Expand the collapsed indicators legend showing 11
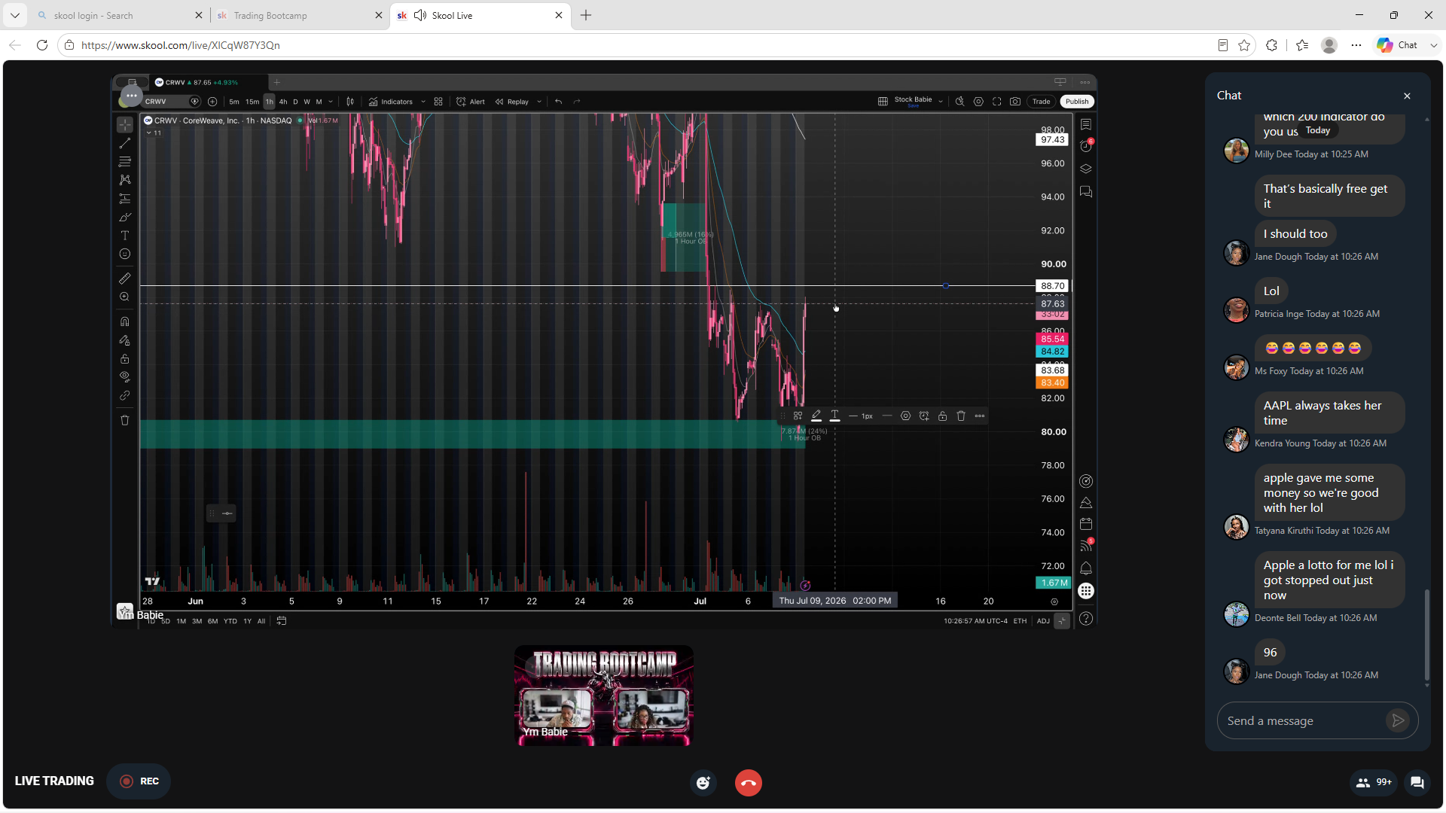1446x813 pixels. [x=154, y=133]
